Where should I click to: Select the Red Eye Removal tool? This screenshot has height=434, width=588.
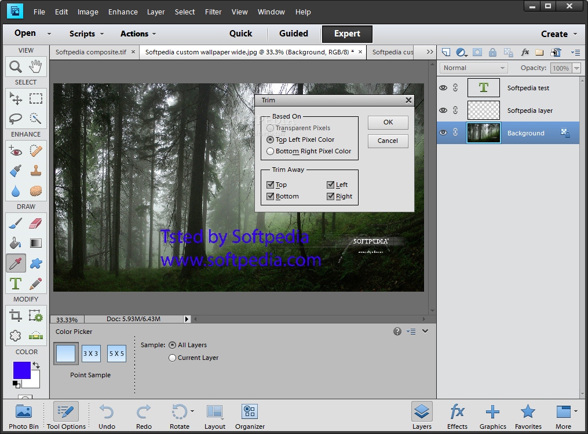coord(16,151)
